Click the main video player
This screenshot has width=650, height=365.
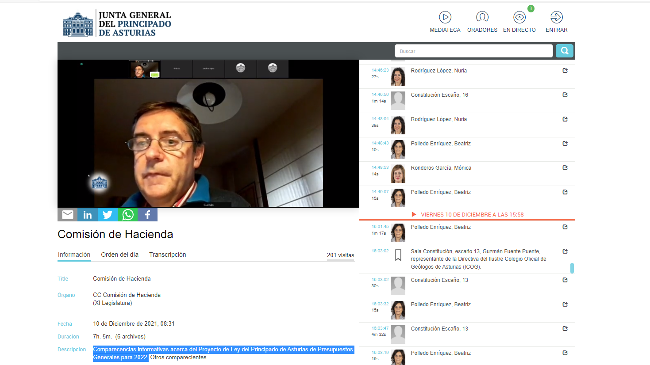coord(208,133)
